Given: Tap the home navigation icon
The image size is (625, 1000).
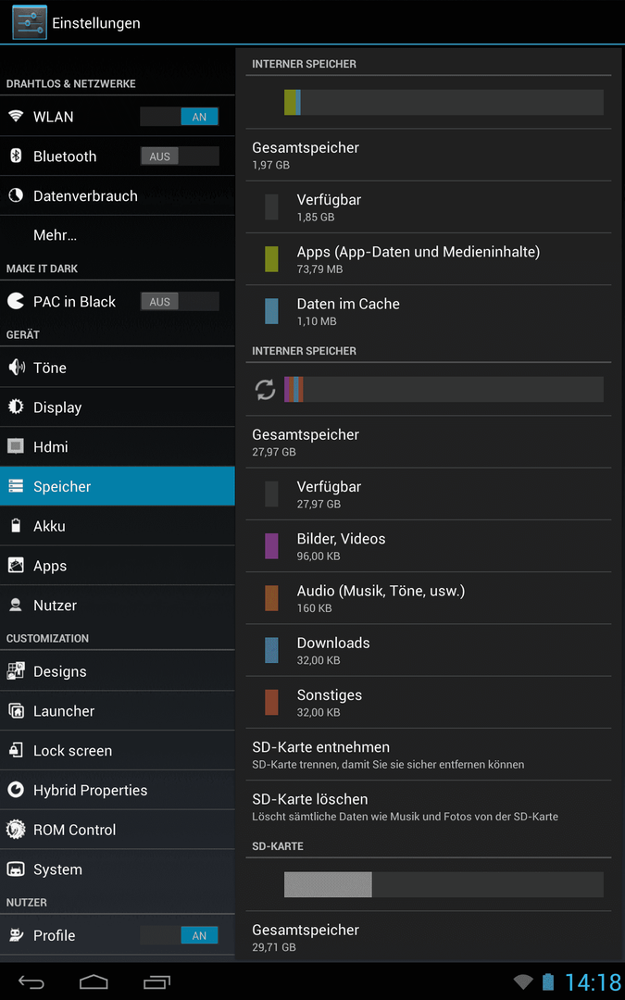Looking at the screenshot, I should (x=94, y=981).
